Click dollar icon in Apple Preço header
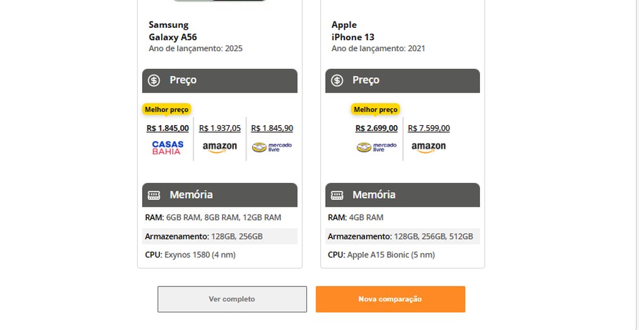The height and width of the screenshot is (330, 639). point(337,80)
